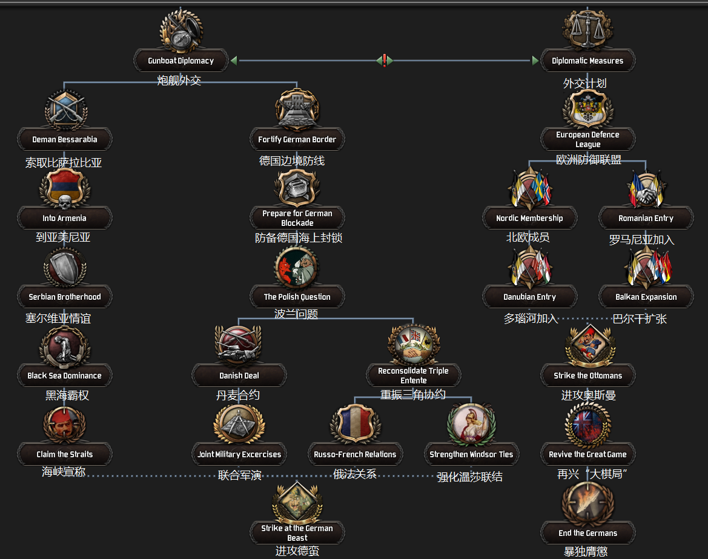This screenshot has width=708, height=559.
Task: Select the Danish Deal tank icon
Action: (x=238, y=346)
